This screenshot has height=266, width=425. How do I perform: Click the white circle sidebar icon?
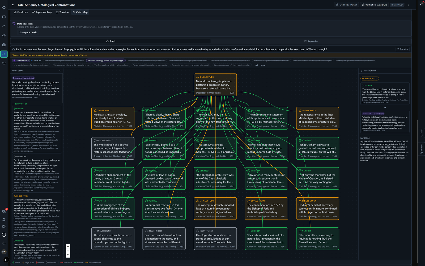4,235
